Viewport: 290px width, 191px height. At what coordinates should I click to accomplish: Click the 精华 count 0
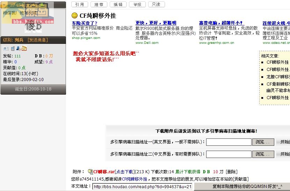15,62
